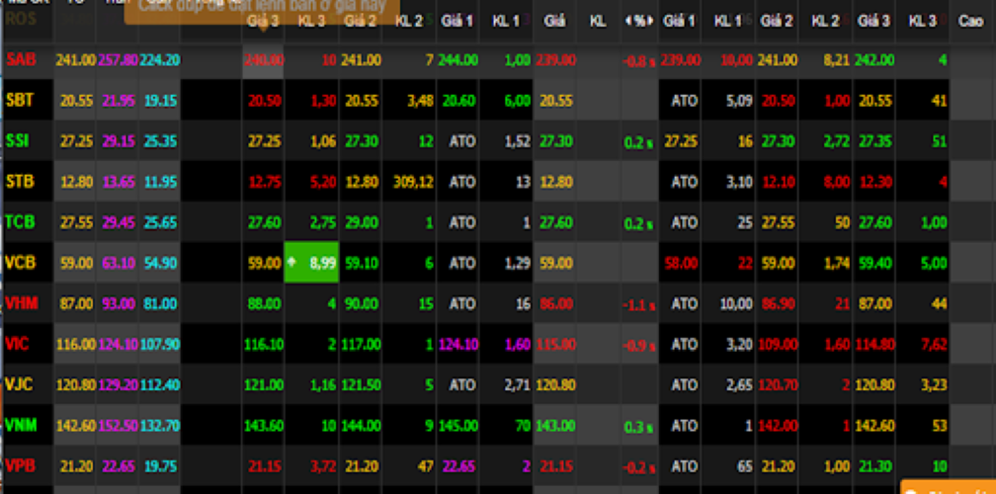Click VCB ask price 58.00

[x=681, y=263]
